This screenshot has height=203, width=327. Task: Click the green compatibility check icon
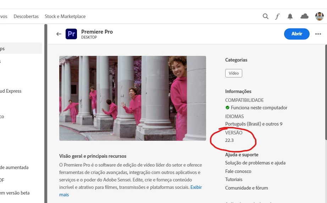pos(228,108)
